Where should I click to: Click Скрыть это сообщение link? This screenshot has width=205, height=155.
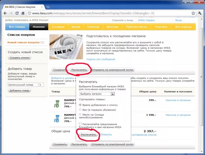click(x=101, y=59)
